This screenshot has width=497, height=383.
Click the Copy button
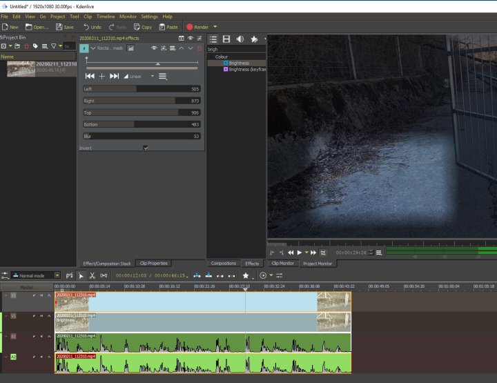tap(143, 27)
